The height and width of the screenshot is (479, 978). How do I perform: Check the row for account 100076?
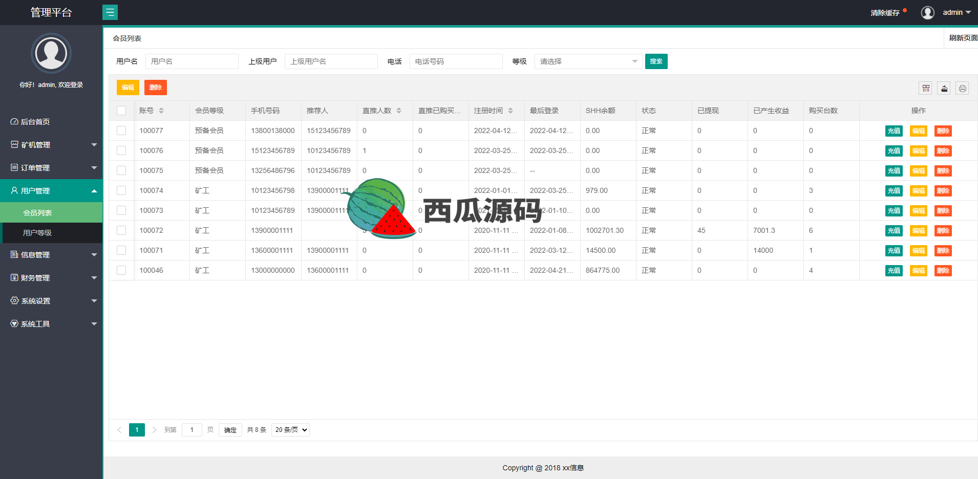[121, 150]
